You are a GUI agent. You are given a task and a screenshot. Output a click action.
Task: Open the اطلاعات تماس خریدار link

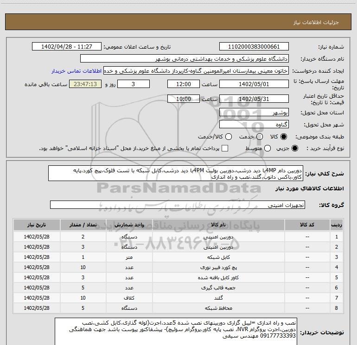[x=76, y=71]
